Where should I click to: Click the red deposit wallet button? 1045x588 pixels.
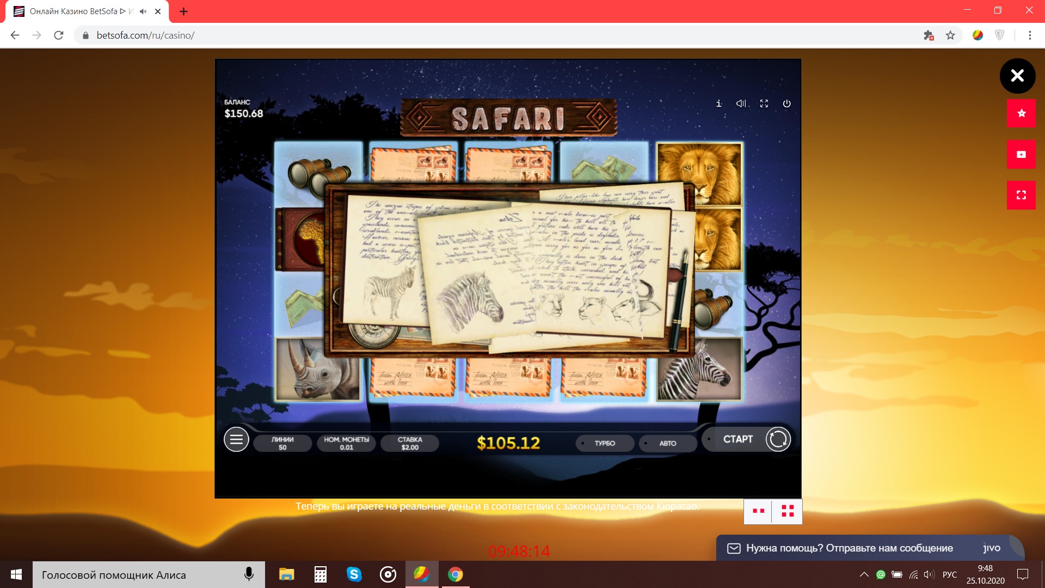(1021, 155)
